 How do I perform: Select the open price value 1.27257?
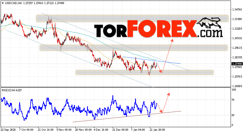click(28, 3)
